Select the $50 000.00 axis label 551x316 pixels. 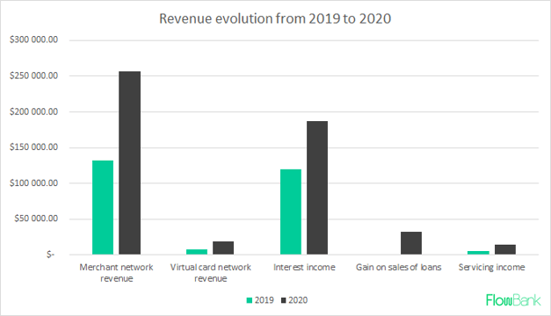click(36, 219)
